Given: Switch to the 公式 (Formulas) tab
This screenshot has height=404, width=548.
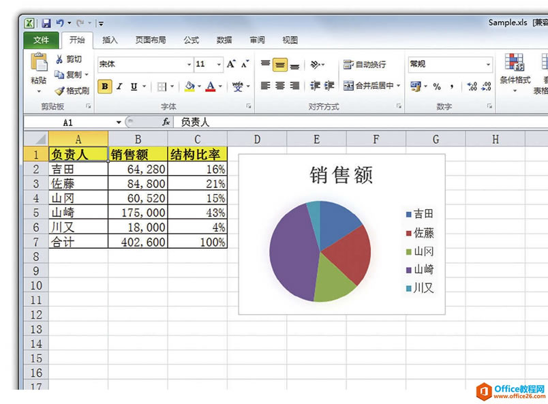Looking at the screenshot, I should coord(191,40).
